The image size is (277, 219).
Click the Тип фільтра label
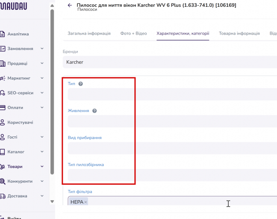click(80, 192)
